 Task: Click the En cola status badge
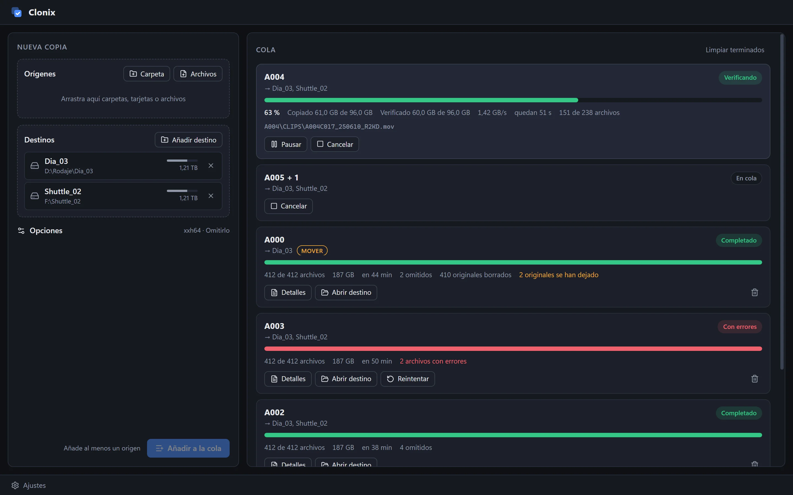tap(746, 178)
